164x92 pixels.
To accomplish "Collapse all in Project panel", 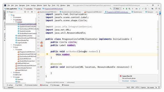I will (x=28, y=12).
